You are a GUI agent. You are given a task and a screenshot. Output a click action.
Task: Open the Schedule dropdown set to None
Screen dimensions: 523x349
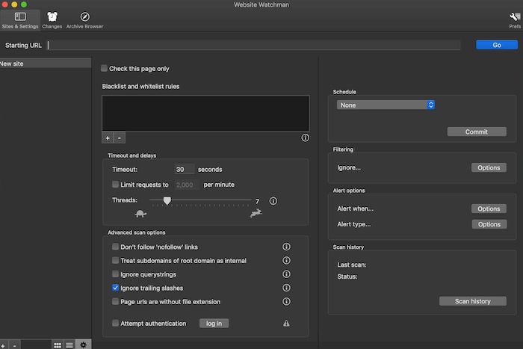386,105
